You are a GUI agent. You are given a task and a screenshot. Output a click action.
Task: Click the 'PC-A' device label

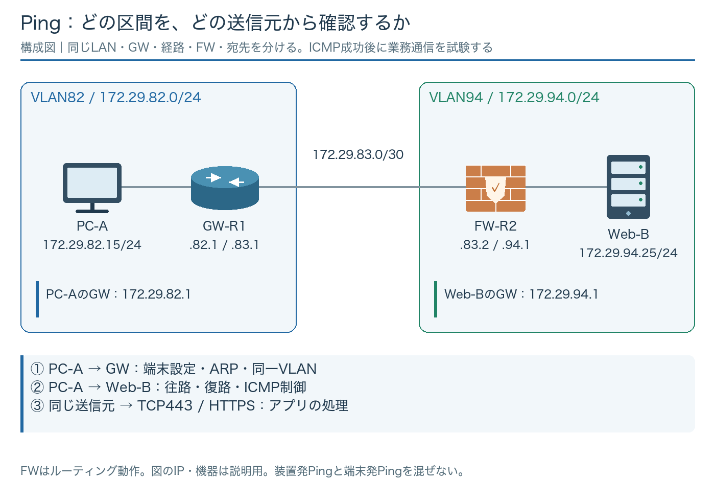click(x=92, y=226)
